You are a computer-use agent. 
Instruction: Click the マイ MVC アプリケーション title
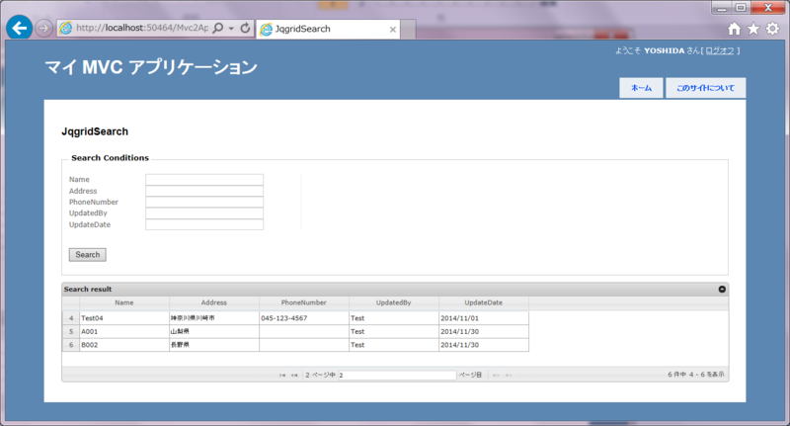(x=151, y=67)
